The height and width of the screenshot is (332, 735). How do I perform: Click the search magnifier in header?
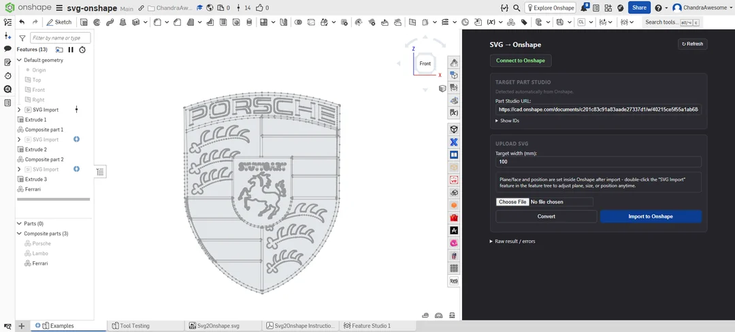coord(516,8)
